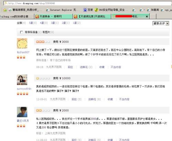
Task: Open the 霸王V风月 username link
Action: [x=23, y=121]
